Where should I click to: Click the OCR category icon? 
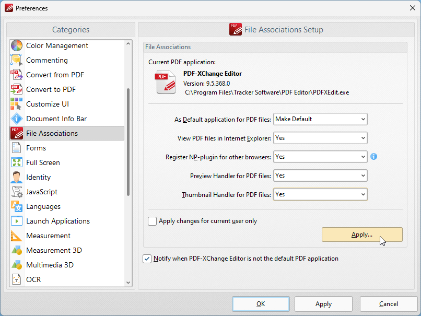(17, 279)
